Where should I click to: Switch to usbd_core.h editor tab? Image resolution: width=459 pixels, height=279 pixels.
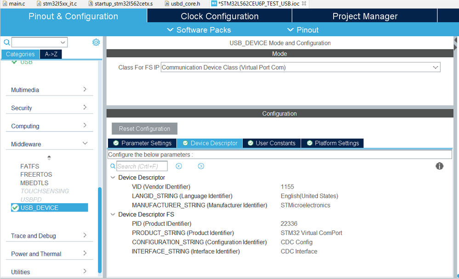point(182,4)
